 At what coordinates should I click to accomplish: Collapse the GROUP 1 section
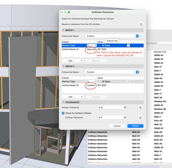[63, 30]
